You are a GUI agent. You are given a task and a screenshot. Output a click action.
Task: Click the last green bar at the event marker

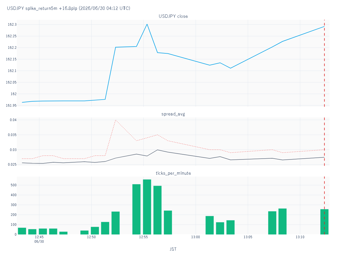324,222
